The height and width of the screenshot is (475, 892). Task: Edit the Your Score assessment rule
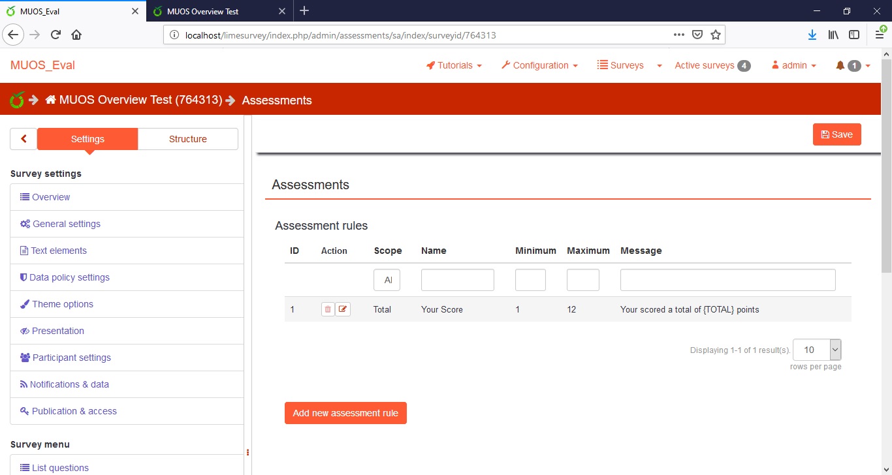[343, 309]
